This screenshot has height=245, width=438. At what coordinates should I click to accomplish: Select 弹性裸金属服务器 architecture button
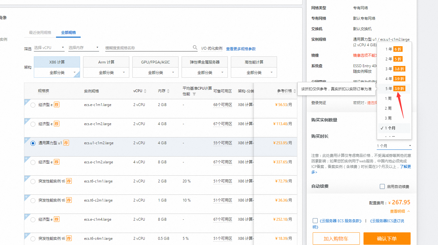click(x=205, y=62)
